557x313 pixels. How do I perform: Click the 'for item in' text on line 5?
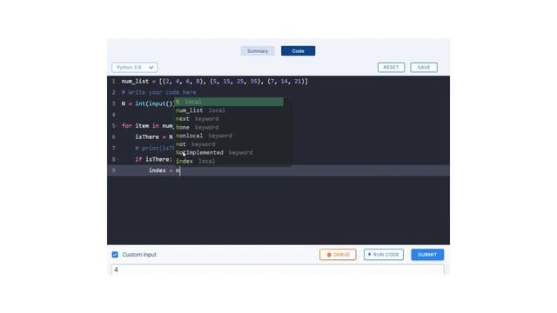point(140,125)
